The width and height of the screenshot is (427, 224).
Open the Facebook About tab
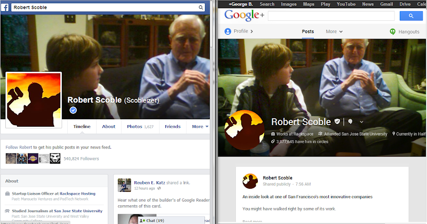coord(109,126)
